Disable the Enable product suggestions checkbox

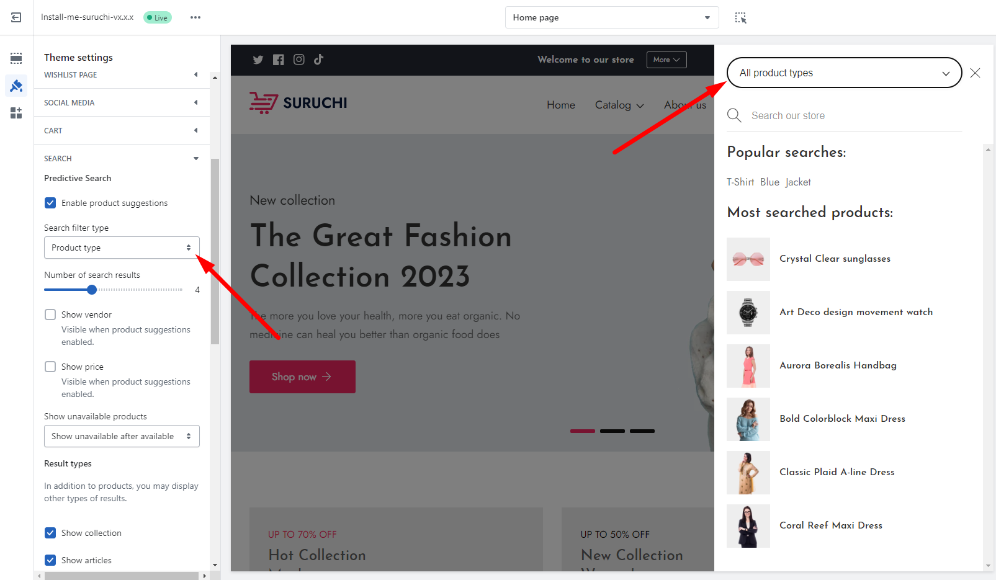pos(50,203)
